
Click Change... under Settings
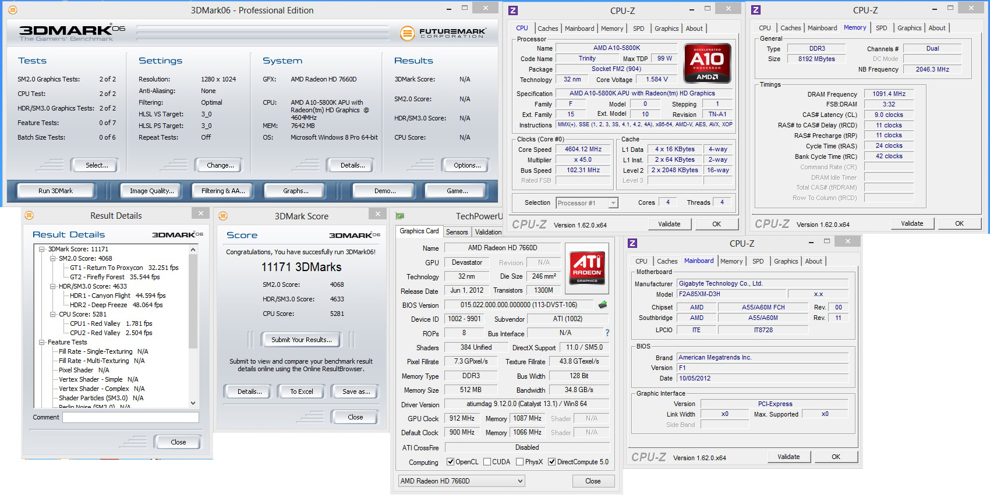[220, 165]
